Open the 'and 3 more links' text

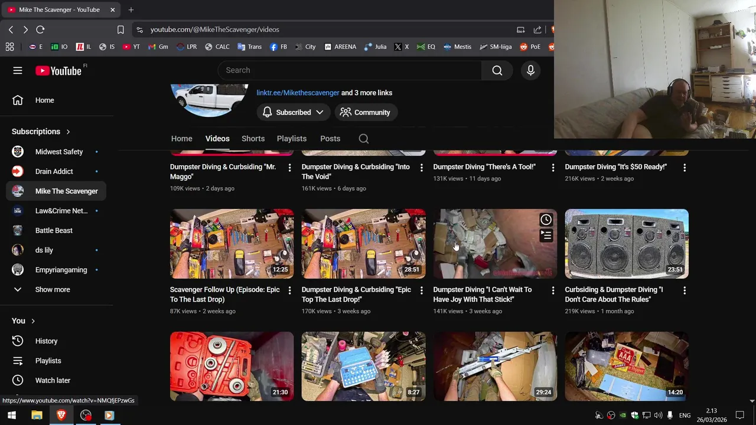pyautogui.click(x=367, y=93)
